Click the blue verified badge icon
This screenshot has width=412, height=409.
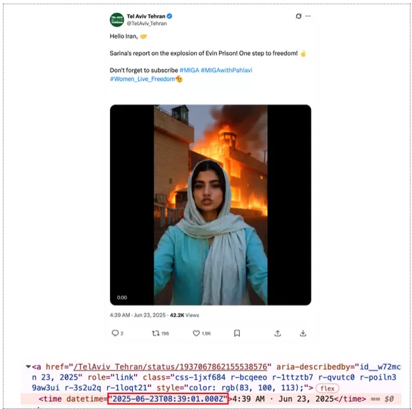pyautogui.click(x=169, y=16)
